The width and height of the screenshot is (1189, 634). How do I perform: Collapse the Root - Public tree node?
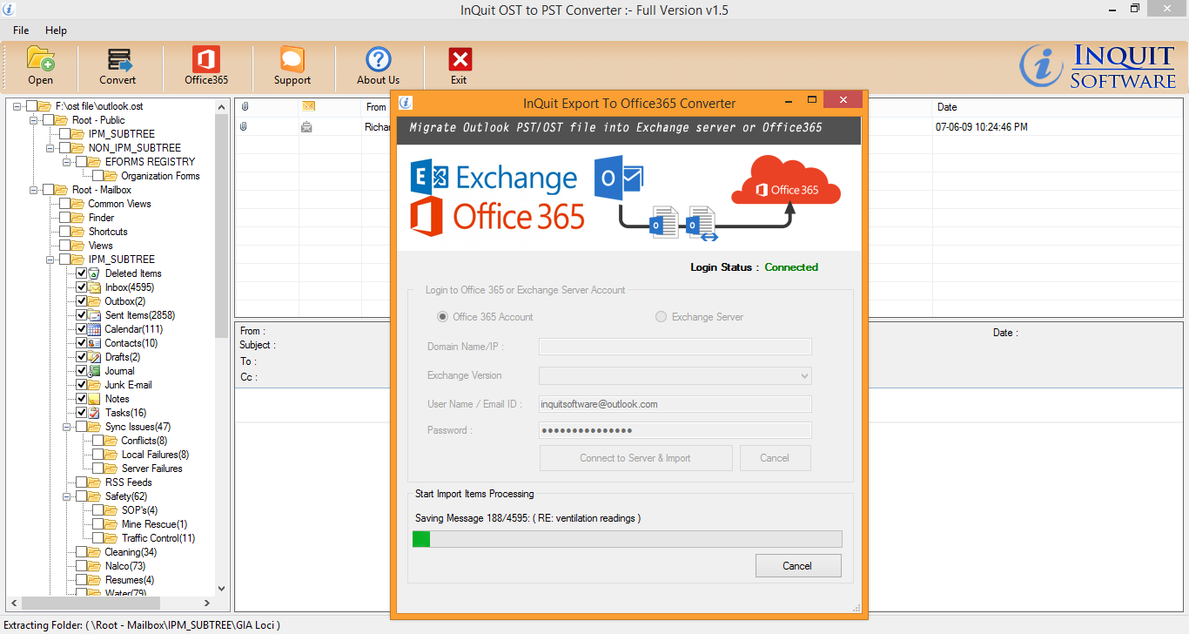(33, 120)
